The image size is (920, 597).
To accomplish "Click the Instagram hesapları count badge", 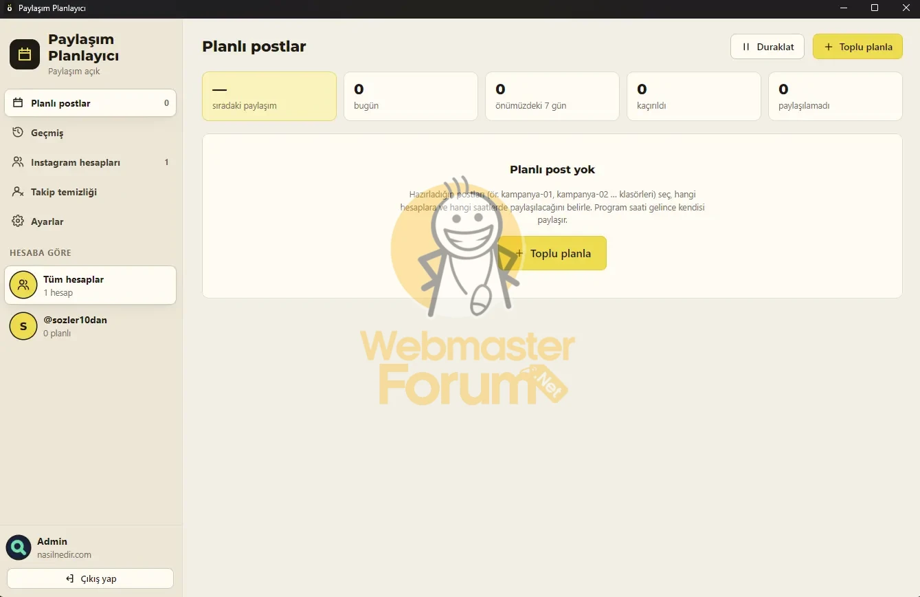I will [166, 162].
